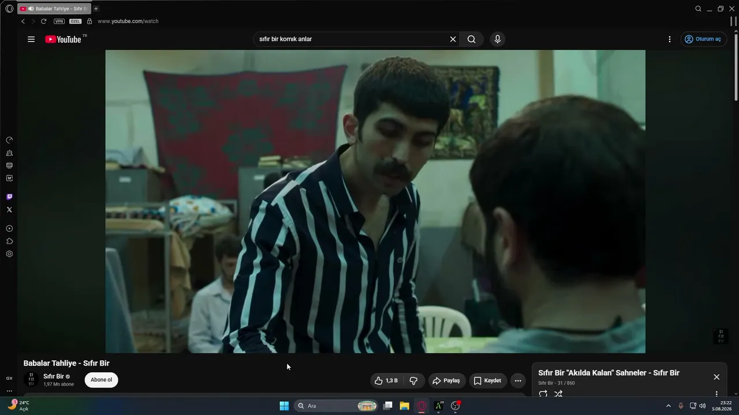Open the playlist title link
This screenshot has height=415, width=739.
pyautogui.click(x=609, y=373)
